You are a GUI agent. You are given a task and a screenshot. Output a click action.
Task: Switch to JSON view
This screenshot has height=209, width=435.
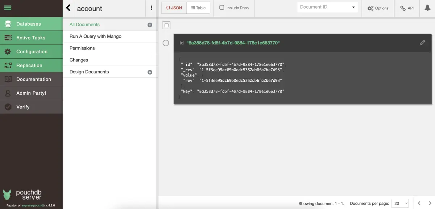click(x=174, y=8)
